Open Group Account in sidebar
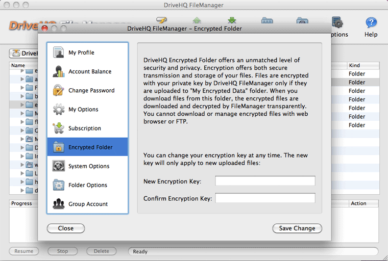The height and width of the screenshot is (261, 388). (x=87, y=204)
